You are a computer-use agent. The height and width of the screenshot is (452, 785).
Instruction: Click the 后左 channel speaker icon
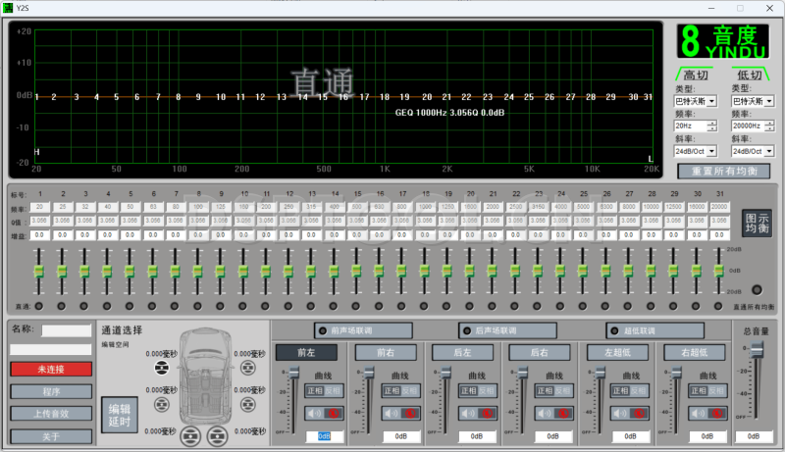coord(467,413)
